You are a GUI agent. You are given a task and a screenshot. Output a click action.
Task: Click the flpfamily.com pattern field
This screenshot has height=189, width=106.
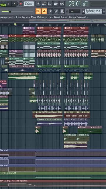94,11
